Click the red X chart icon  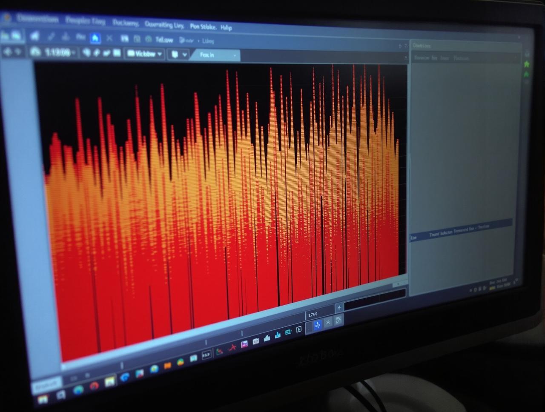232,348
